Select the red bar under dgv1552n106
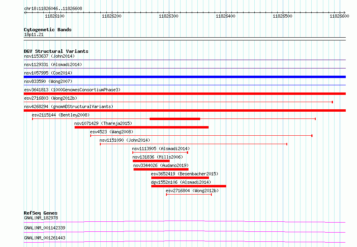The image size is (357, 247). (x=189, y=186)
